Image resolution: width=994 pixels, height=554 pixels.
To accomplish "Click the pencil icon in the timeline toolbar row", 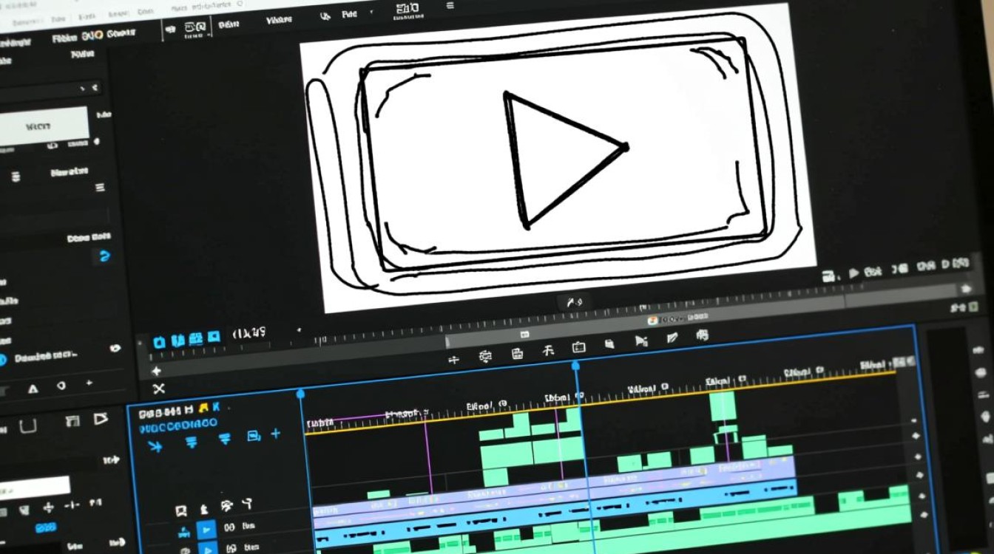I will pos(672,338).
